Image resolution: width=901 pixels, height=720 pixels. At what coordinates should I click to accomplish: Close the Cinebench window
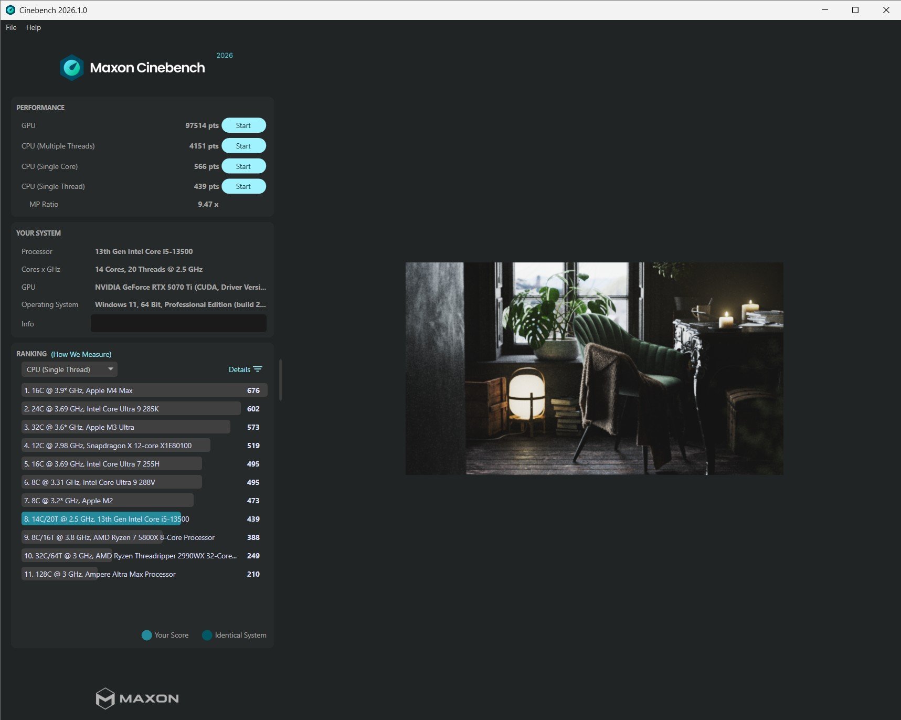coord(886,10)
